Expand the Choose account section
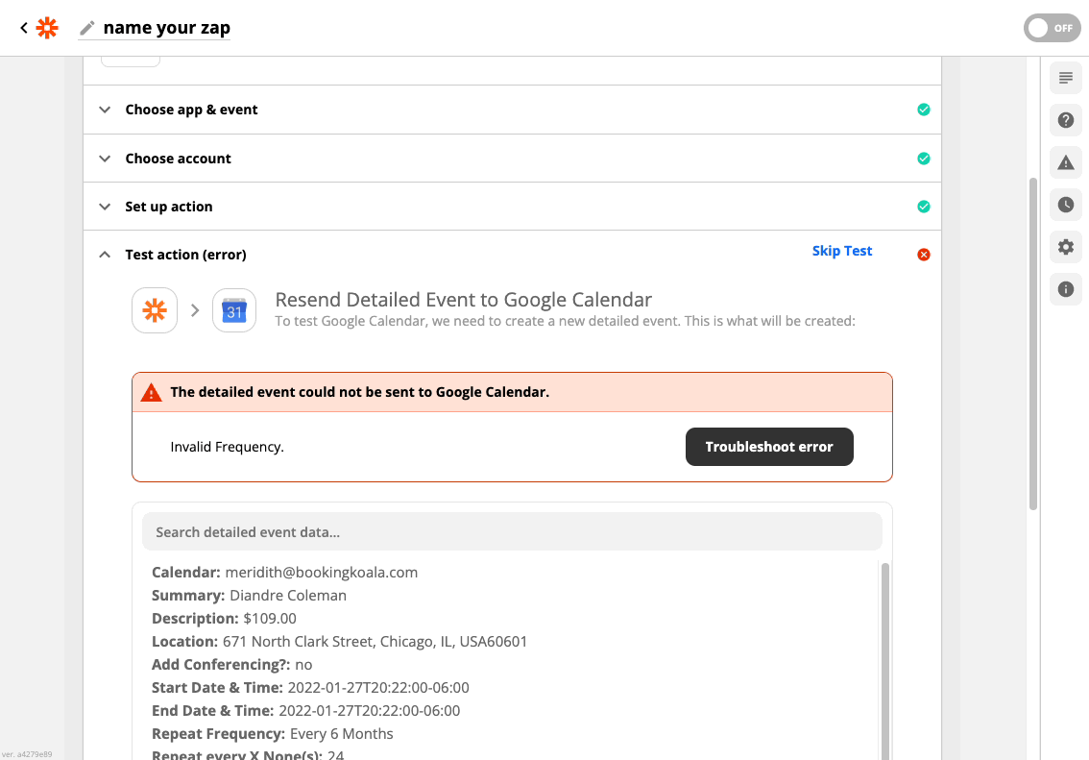This screenshot has width=1089, height=760. (x=179, y=159)
